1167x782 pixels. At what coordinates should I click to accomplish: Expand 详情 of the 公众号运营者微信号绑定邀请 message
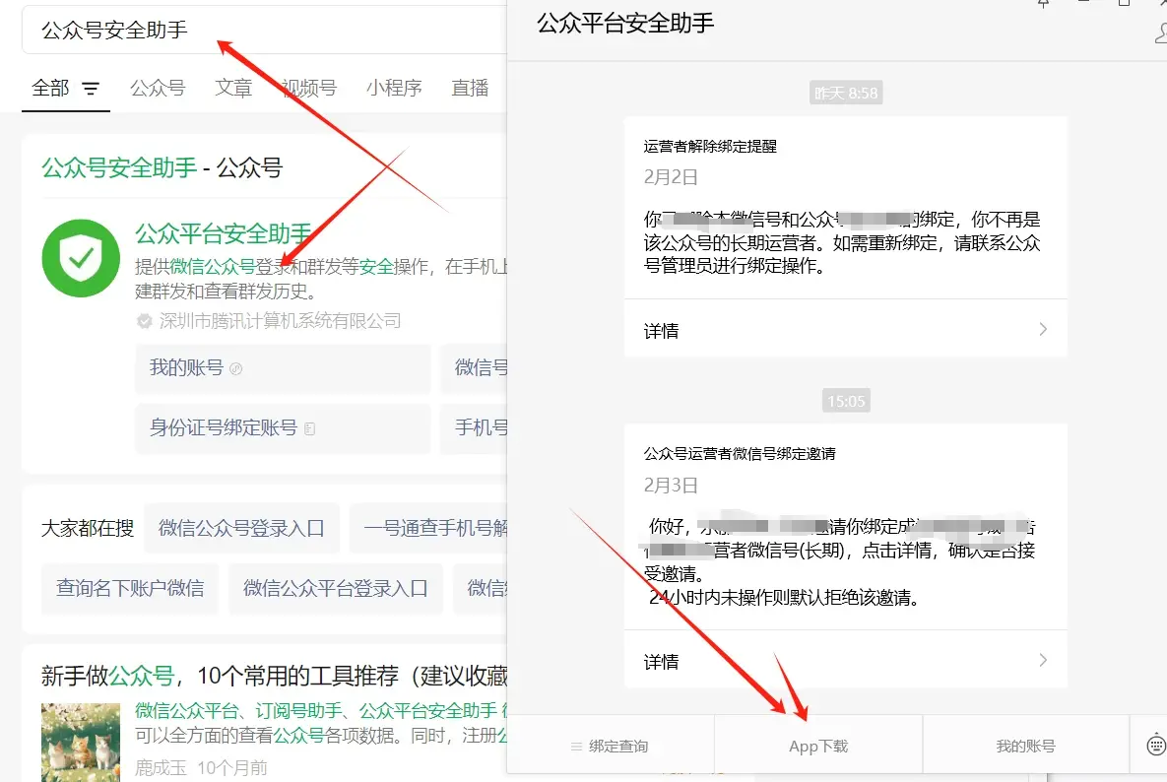point(846,661)
